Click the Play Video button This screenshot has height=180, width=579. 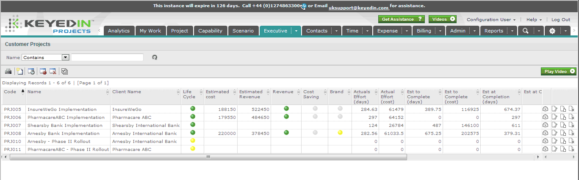(x=559, y=72)
